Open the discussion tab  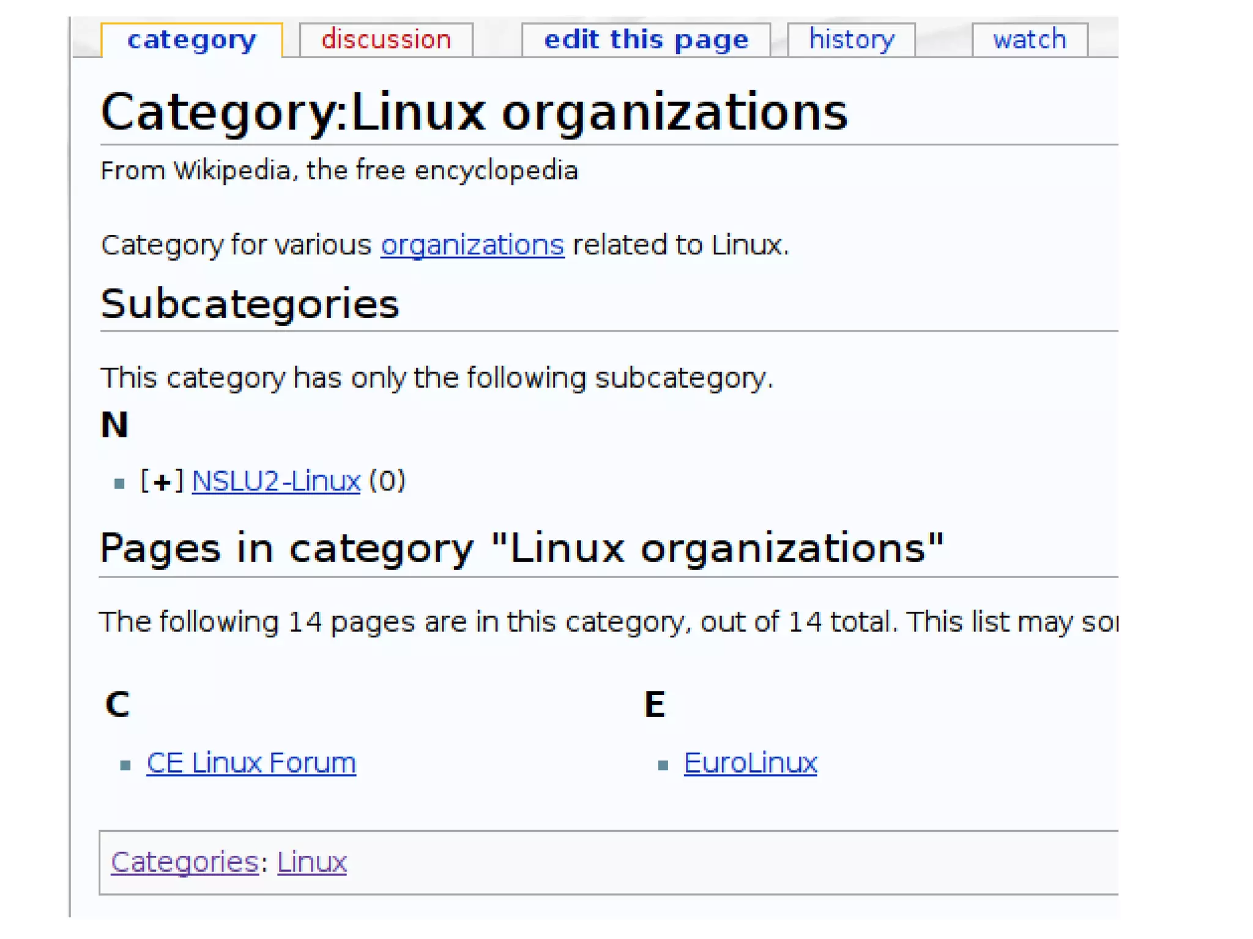(386, 40)
